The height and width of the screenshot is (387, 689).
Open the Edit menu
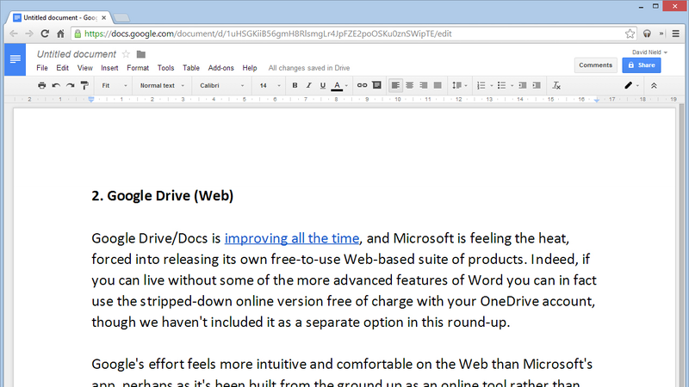[62, 68]
